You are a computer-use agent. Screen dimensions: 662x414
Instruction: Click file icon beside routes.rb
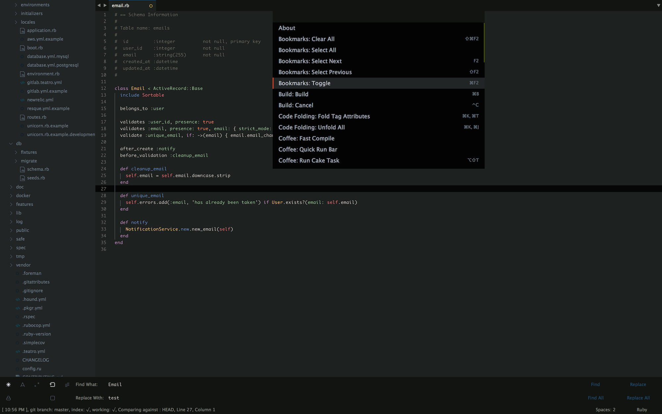23,118
